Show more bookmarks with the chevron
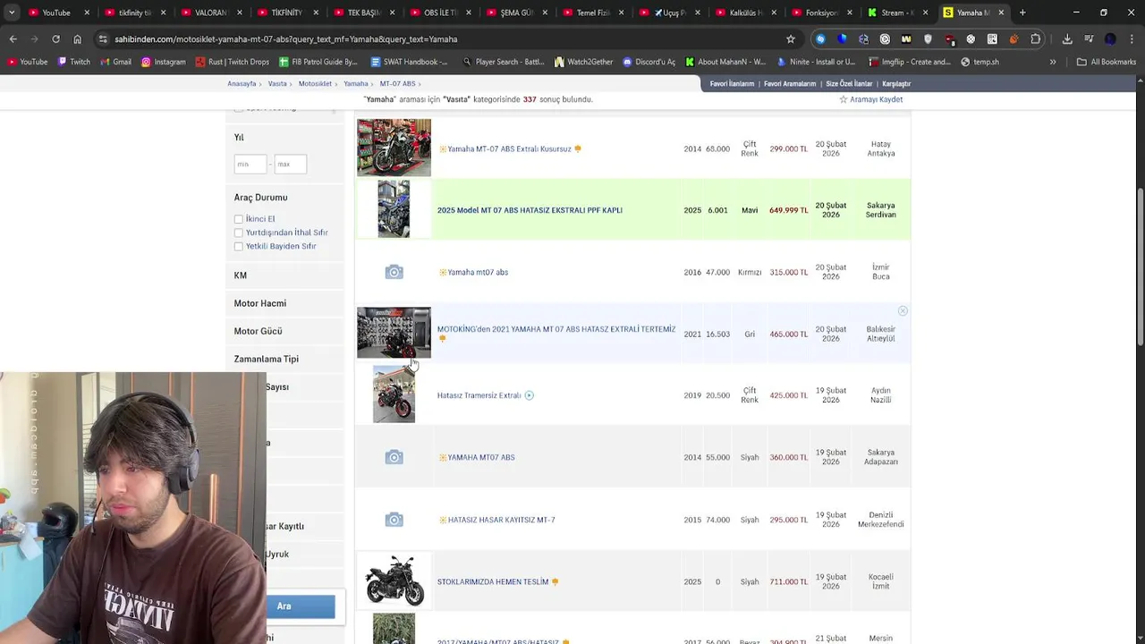 pyautogui.click(x=1053, y=62)
